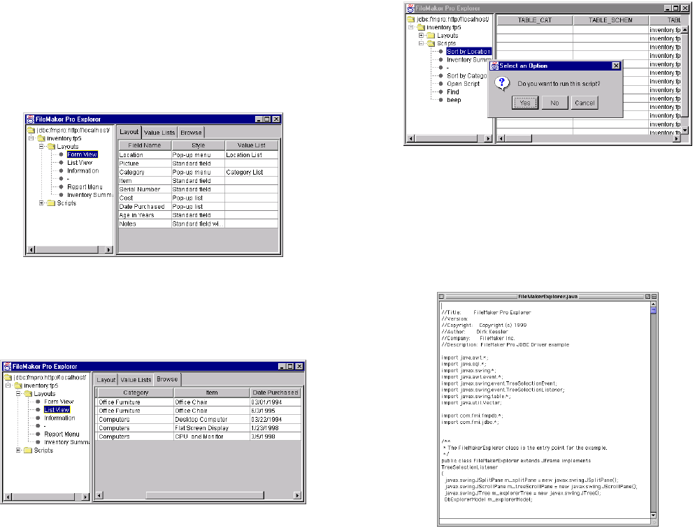Viewport: 695px width, 528px height.
Task: Collapse Layouts folder in bottom-left window
Action: 18,393
